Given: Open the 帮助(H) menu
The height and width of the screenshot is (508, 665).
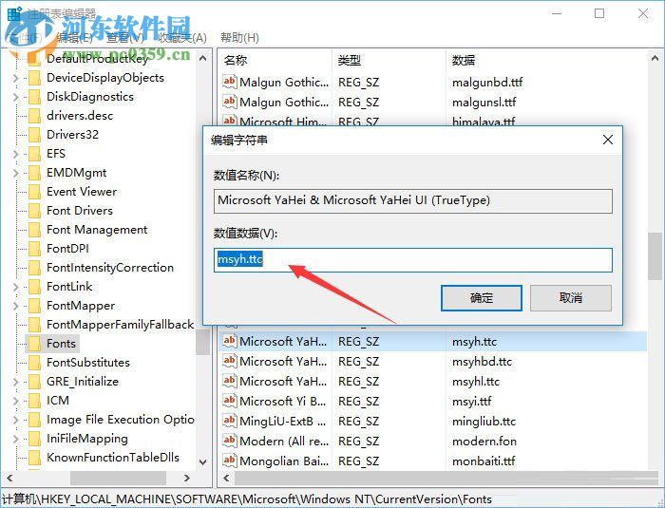Looking at the screenshot, I should pyautogui.click(x=239, y=38).
